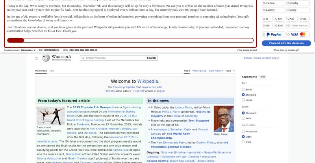Image resolution: width=315 pixels, height=163 pixels.
Task: Hide the Appearance panel
Action: (263, 77)
